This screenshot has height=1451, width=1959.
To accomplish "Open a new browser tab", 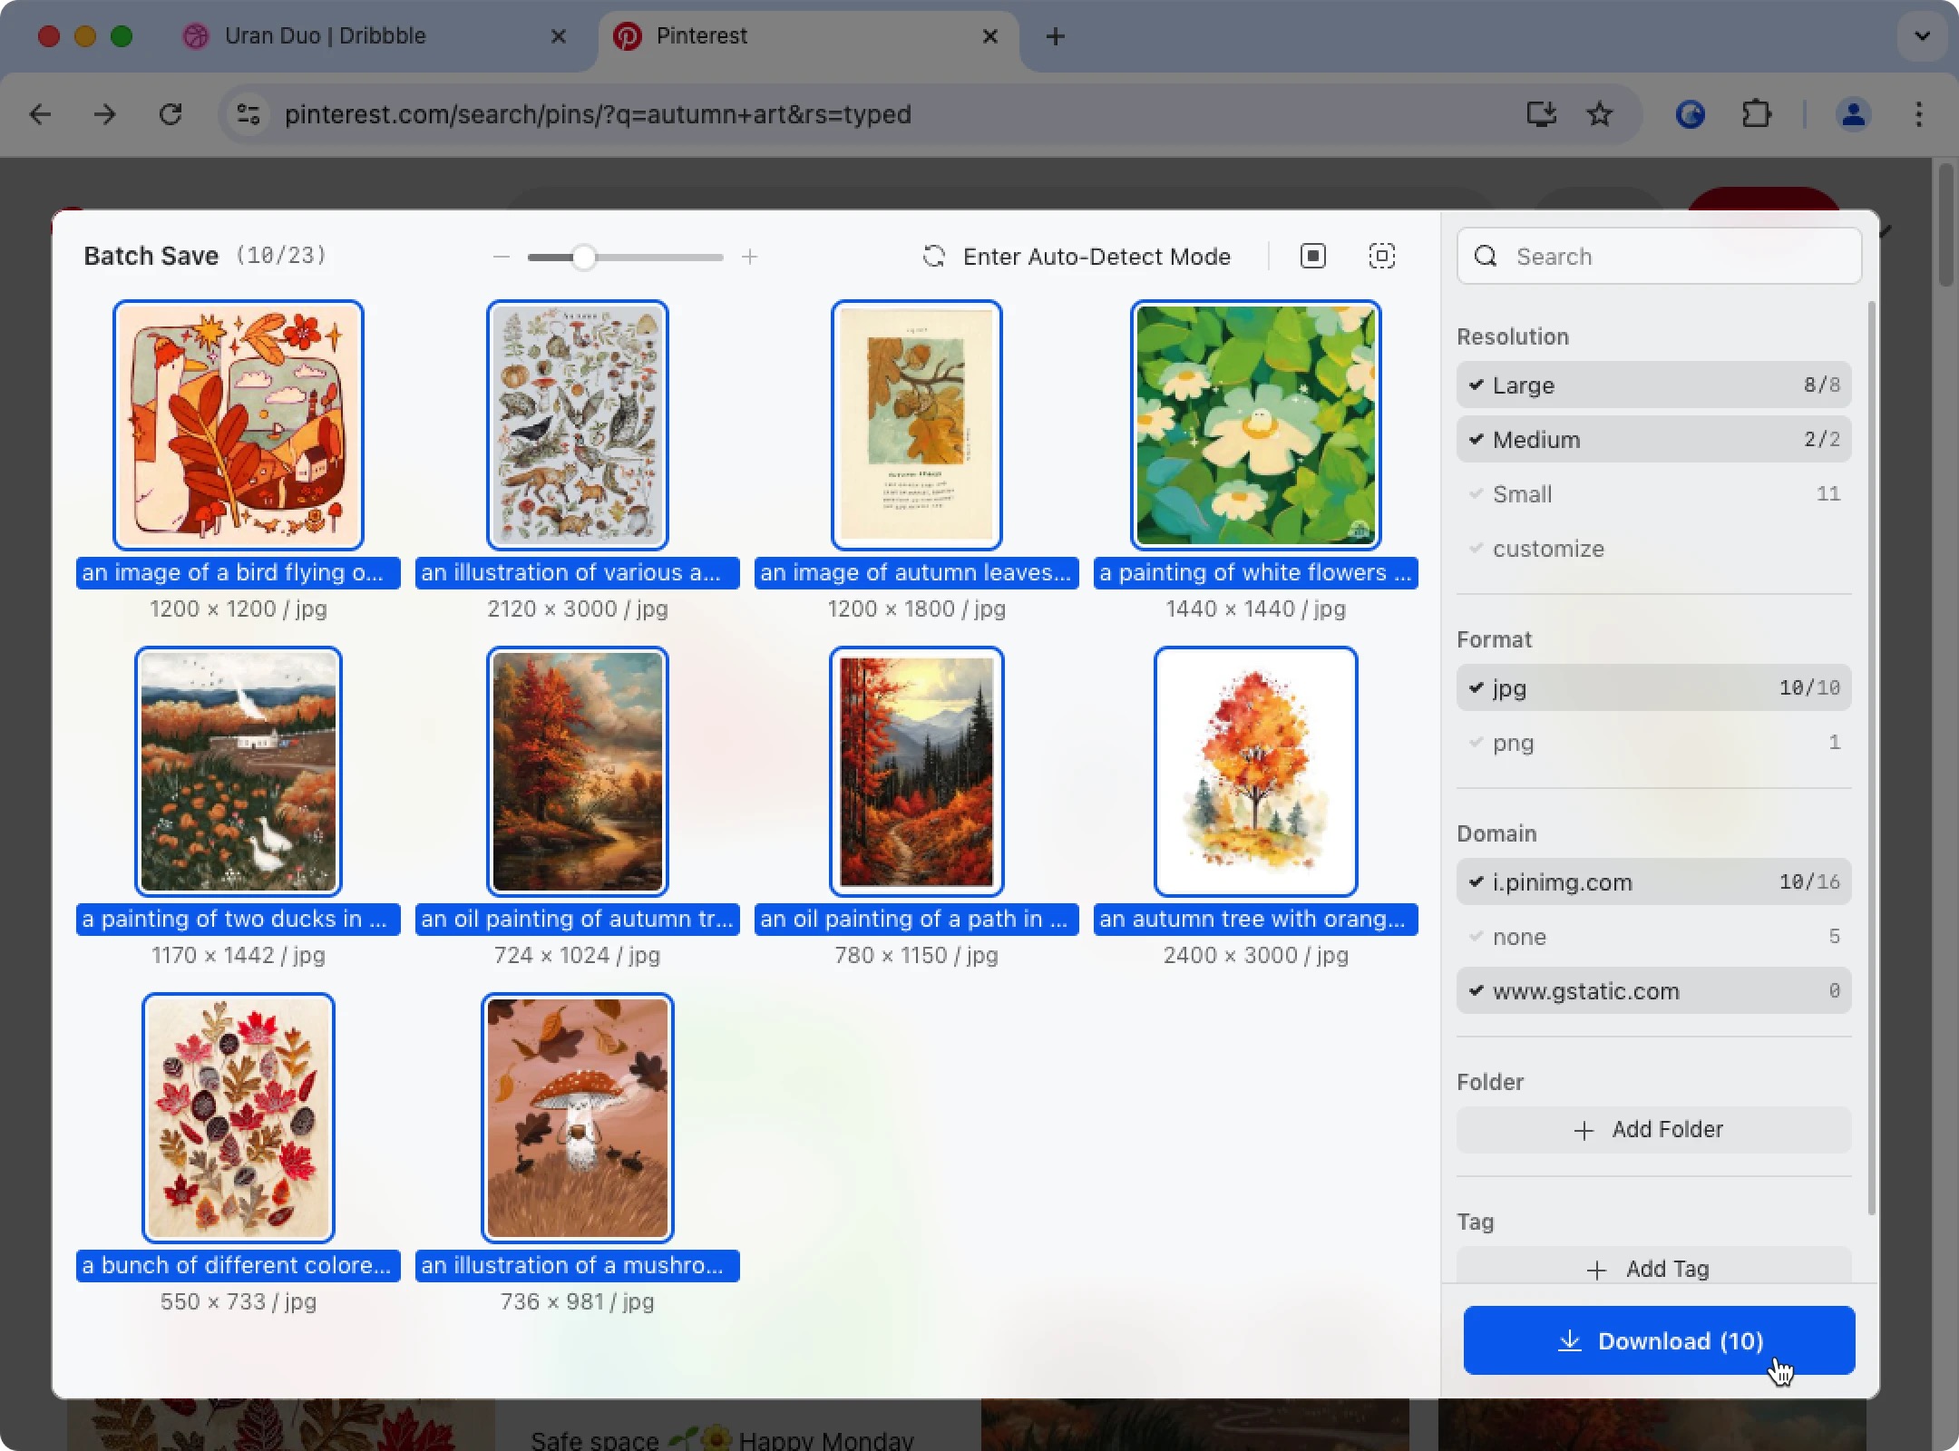I will point(1055,36).
